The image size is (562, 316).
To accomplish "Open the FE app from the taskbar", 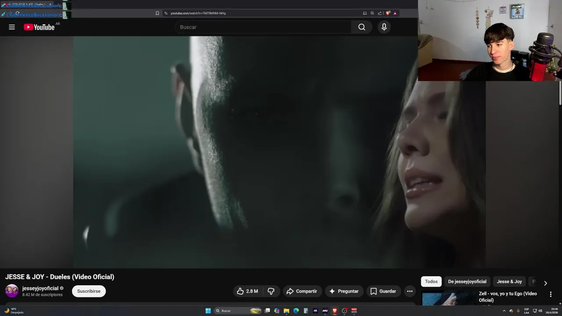I will (x=315, y=311).
